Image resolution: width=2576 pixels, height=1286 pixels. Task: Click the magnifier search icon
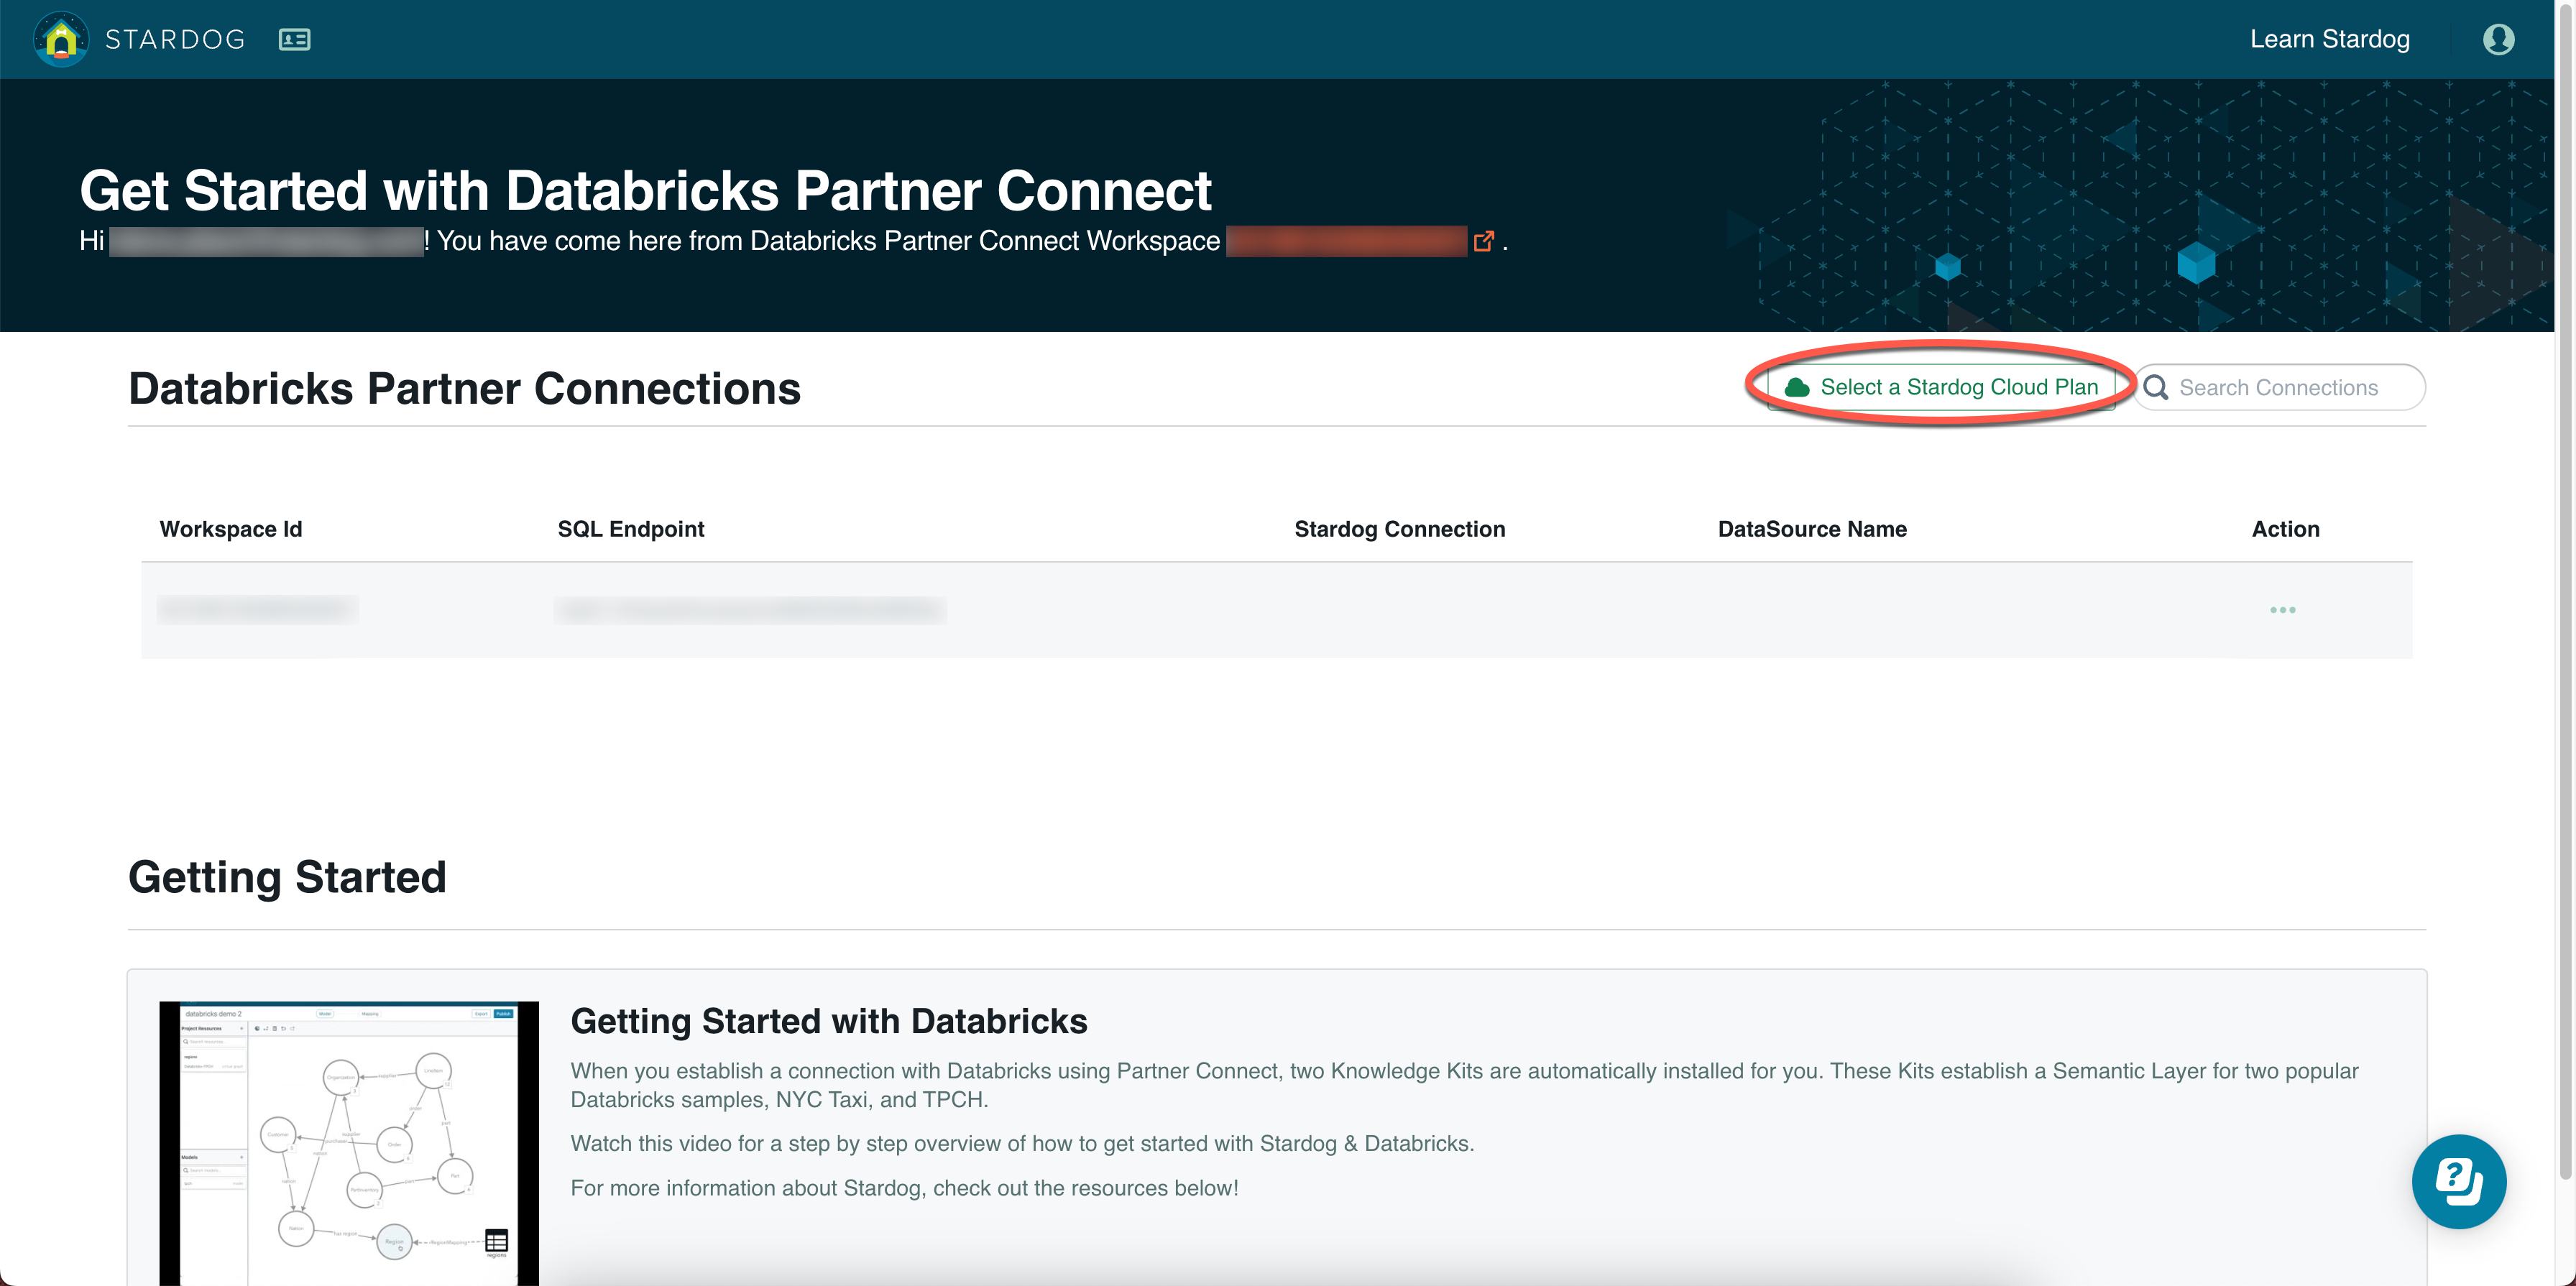pos(2156,388)
